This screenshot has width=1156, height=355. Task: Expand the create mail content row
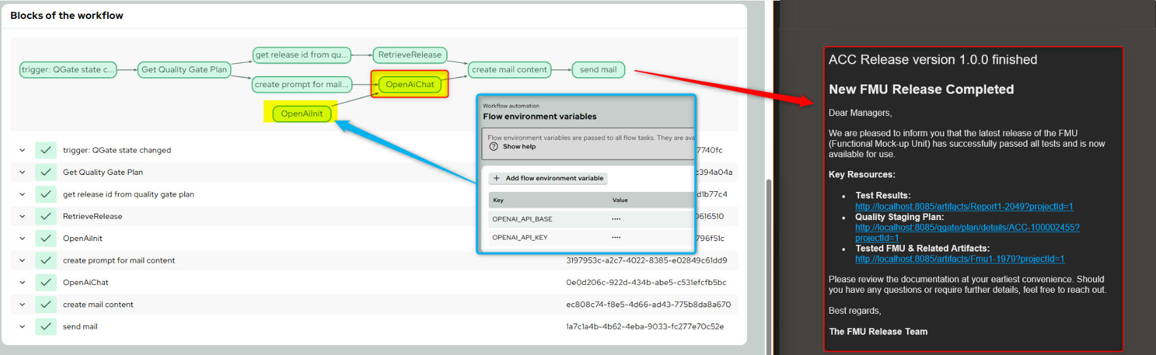tap(22, 305)
